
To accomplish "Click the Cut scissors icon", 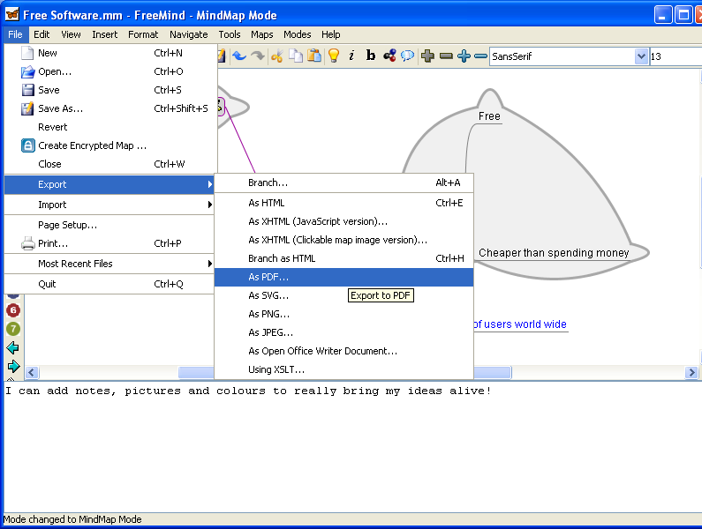I will coord(276,56).
